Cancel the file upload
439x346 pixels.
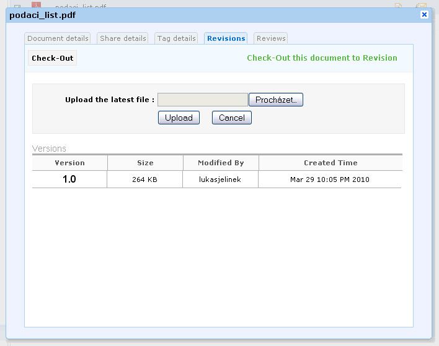(231, 118)
